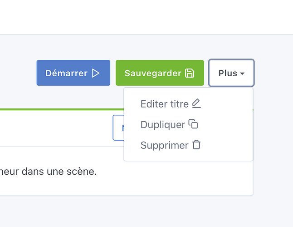The height and width of the screenshot is (227, 293).
Task: Click the caret arrow on Plus button
Action: (243, 74)
